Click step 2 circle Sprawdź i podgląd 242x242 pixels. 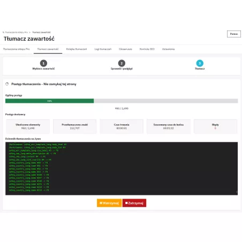click(x=122, y=63)
